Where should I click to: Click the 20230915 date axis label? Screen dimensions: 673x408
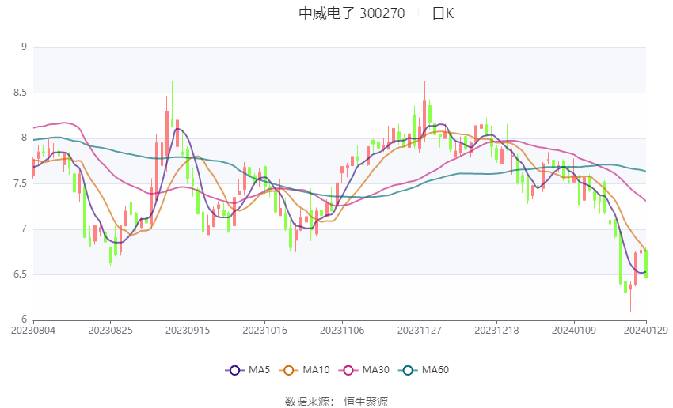coord(188,331)
